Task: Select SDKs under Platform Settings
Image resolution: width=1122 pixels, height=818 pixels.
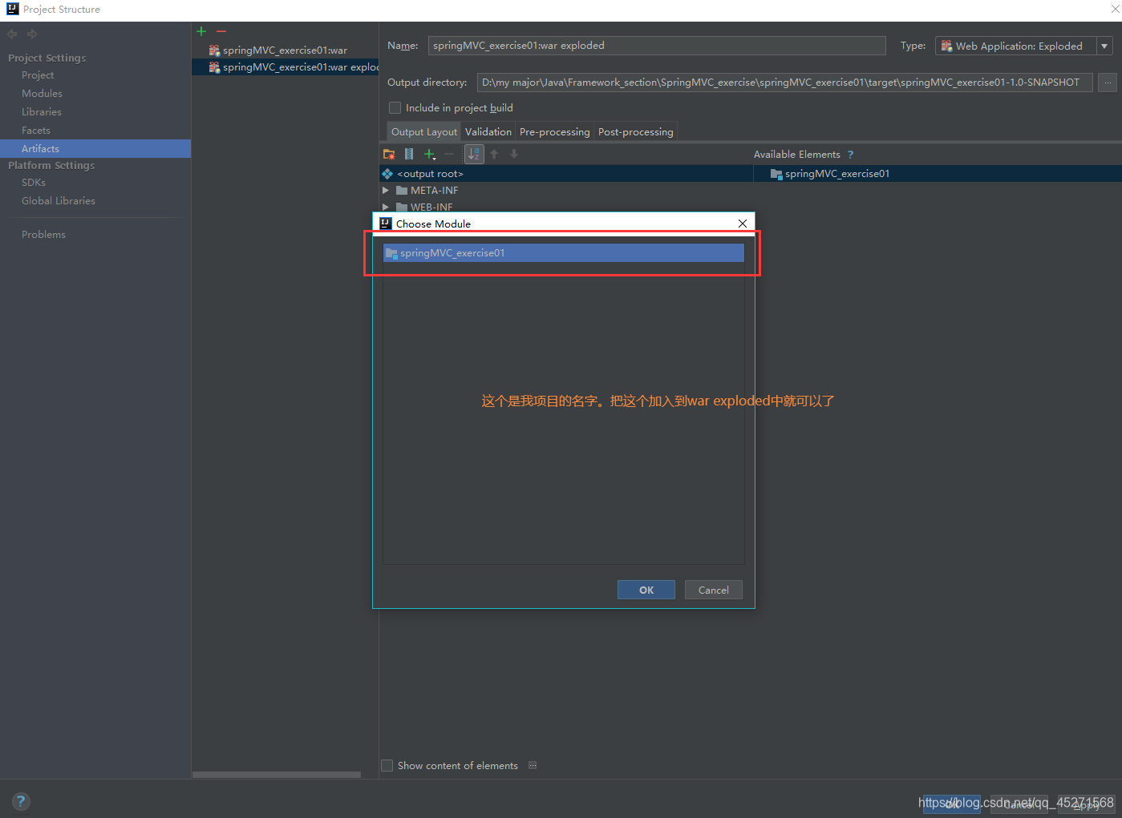Action: [34, 182]
